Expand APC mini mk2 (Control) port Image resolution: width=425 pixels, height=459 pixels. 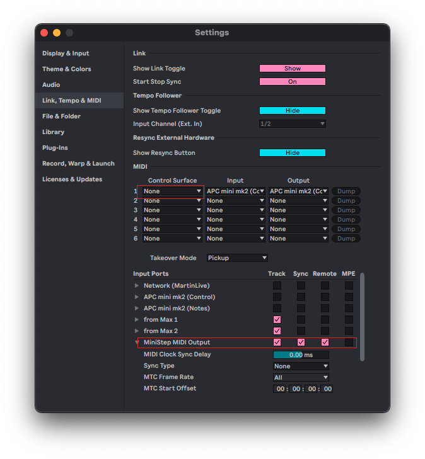pos(137,297)
